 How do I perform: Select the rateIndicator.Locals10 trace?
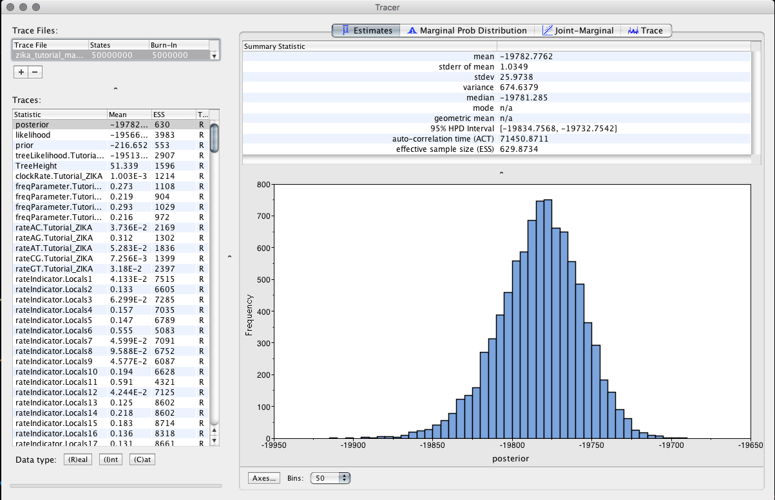tap(111, 372)
